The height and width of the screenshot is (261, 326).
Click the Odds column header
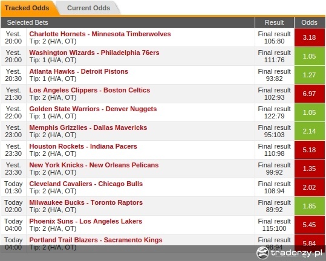click(x=310, y=22)
